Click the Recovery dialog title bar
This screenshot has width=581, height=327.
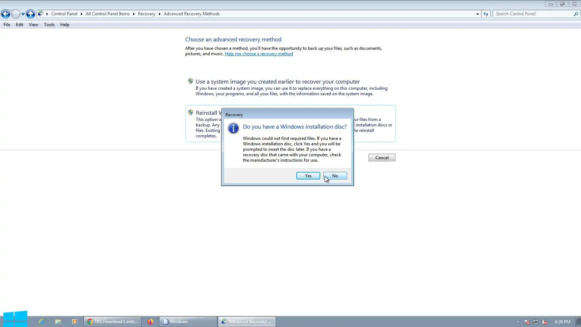tap(287, 114)
